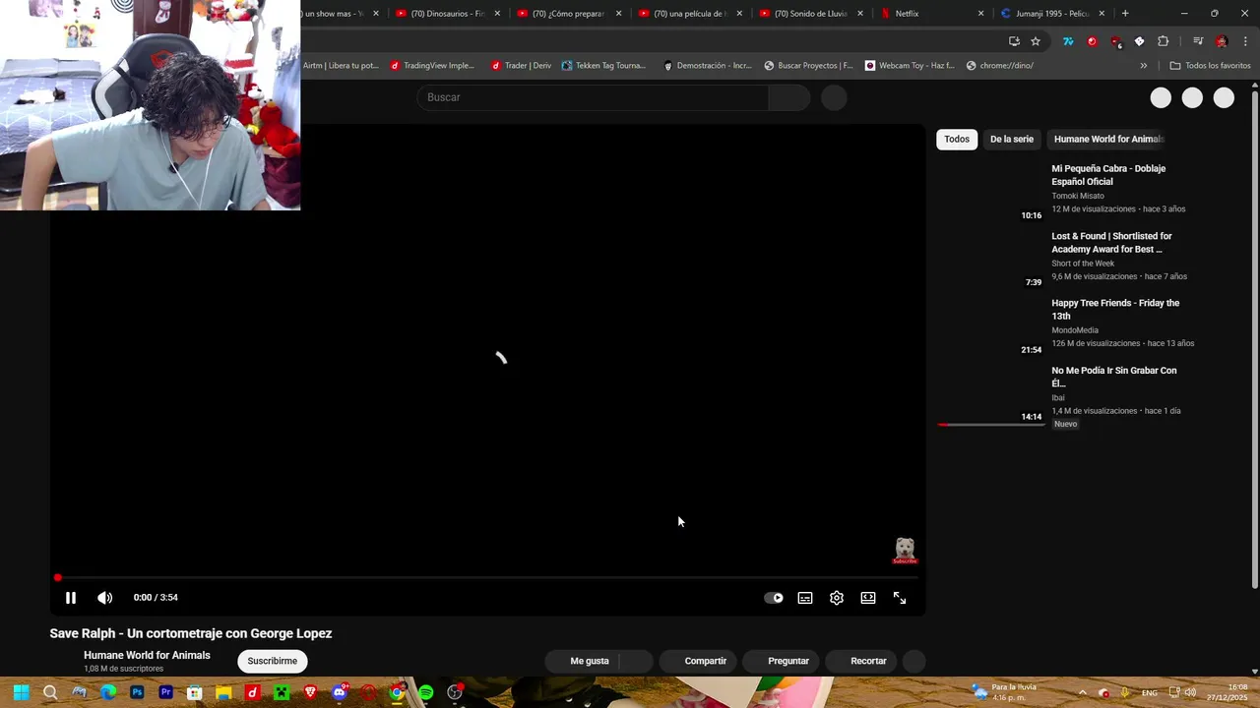Click the channel subscribe watermark
Screen dimensions: 1260x708
pos(905,551)
